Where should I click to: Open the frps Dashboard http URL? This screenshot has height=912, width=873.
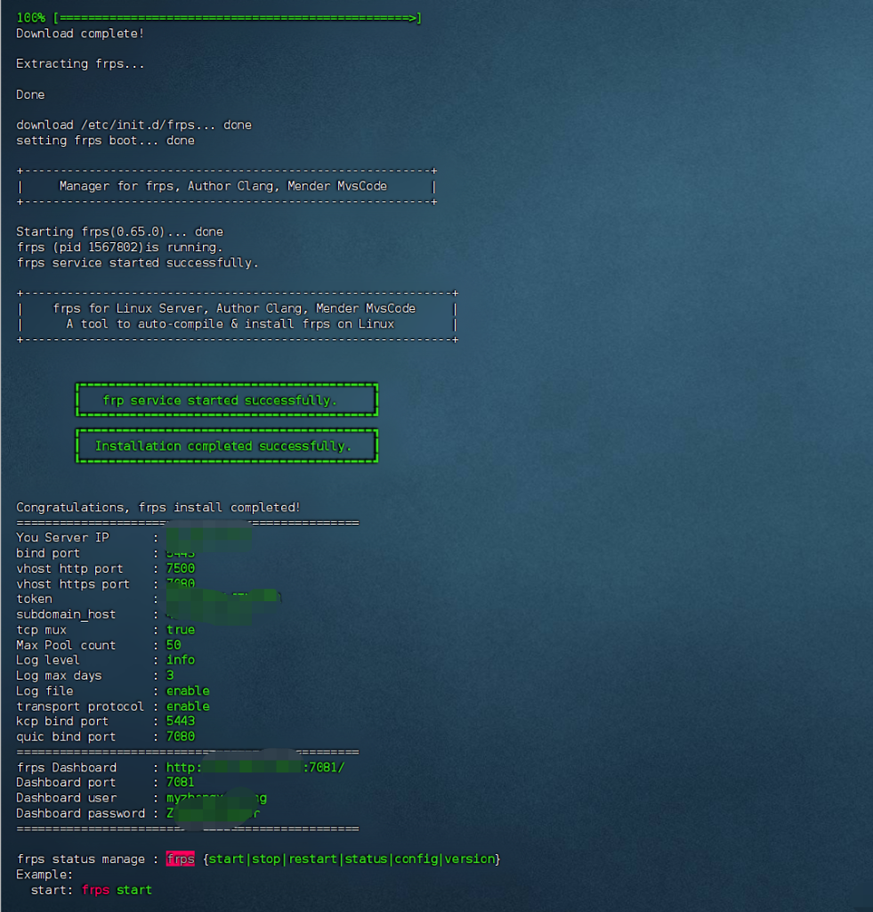255,768
